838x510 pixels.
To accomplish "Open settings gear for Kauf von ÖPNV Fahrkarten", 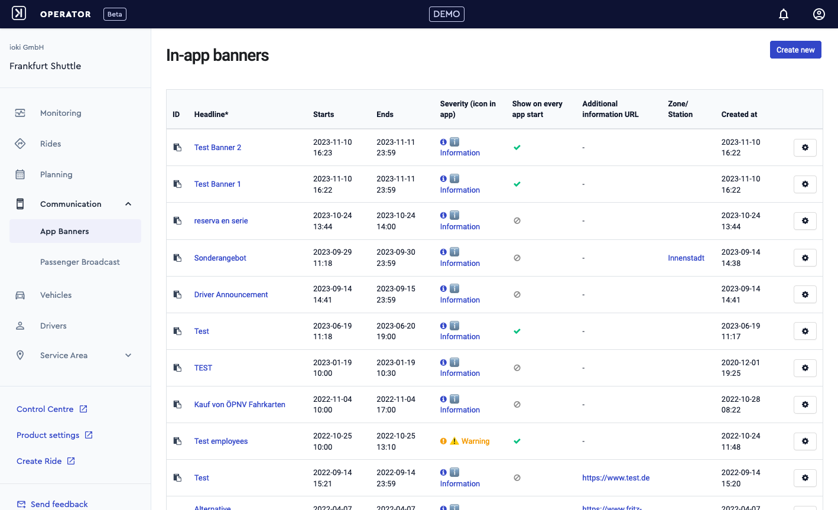I will [x=805, y=405].
